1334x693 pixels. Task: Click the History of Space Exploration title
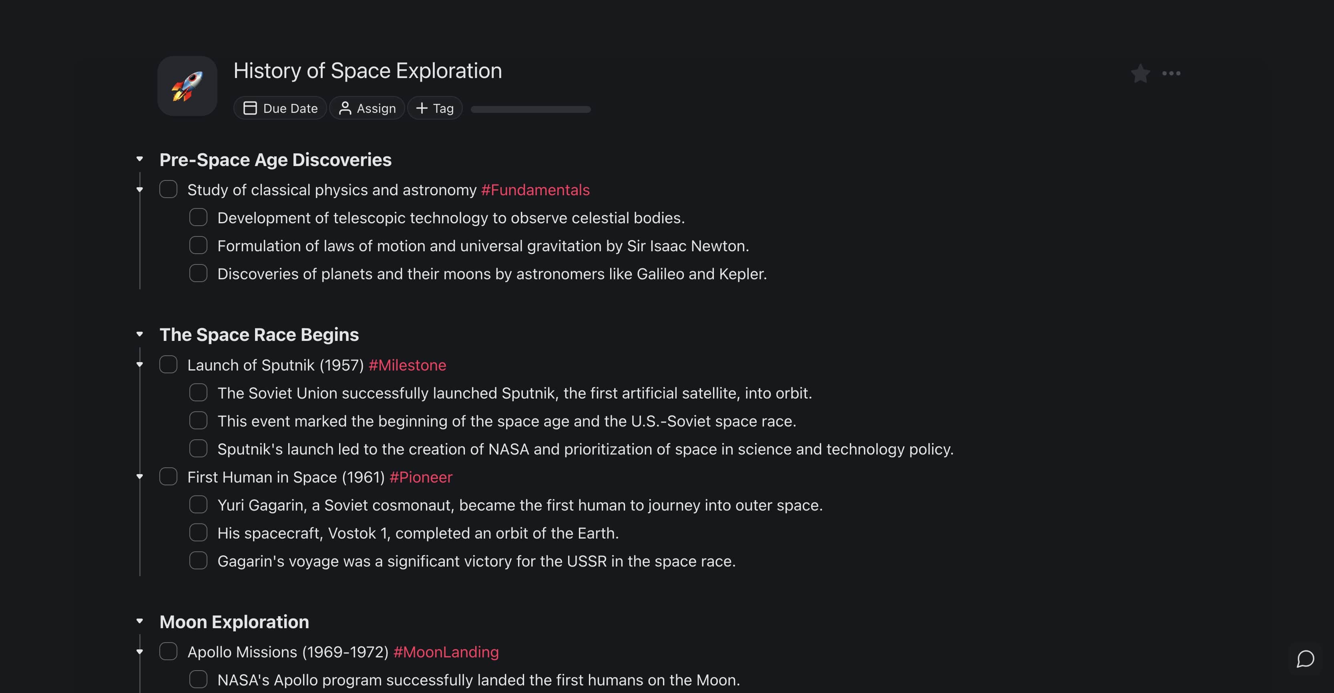point(367,71)
